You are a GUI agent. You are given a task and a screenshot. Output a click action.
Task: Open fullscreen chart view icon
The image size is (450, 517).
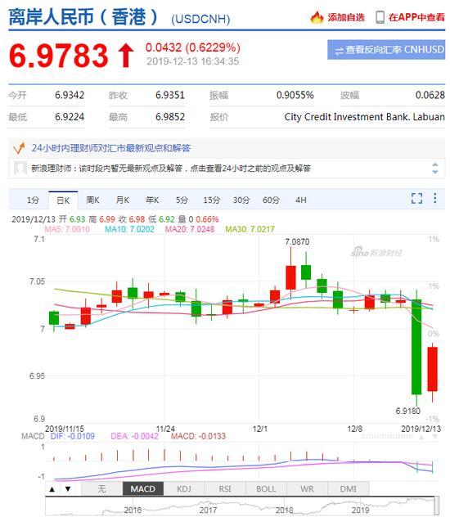coord(416,198)
